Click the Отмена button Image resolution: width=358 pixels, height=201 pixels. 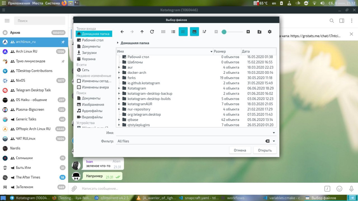click(240, 150)
